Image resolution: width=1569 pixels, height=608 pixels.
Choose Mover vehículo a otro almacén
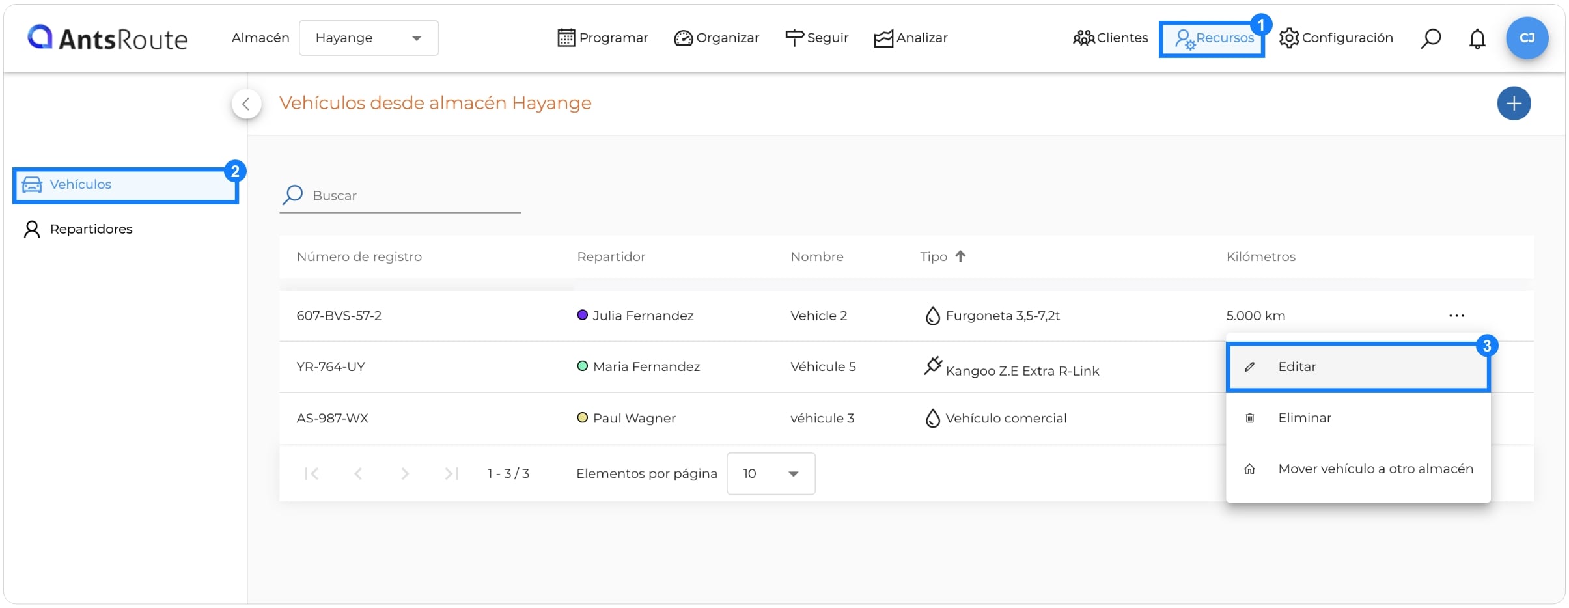[1358, 469]
